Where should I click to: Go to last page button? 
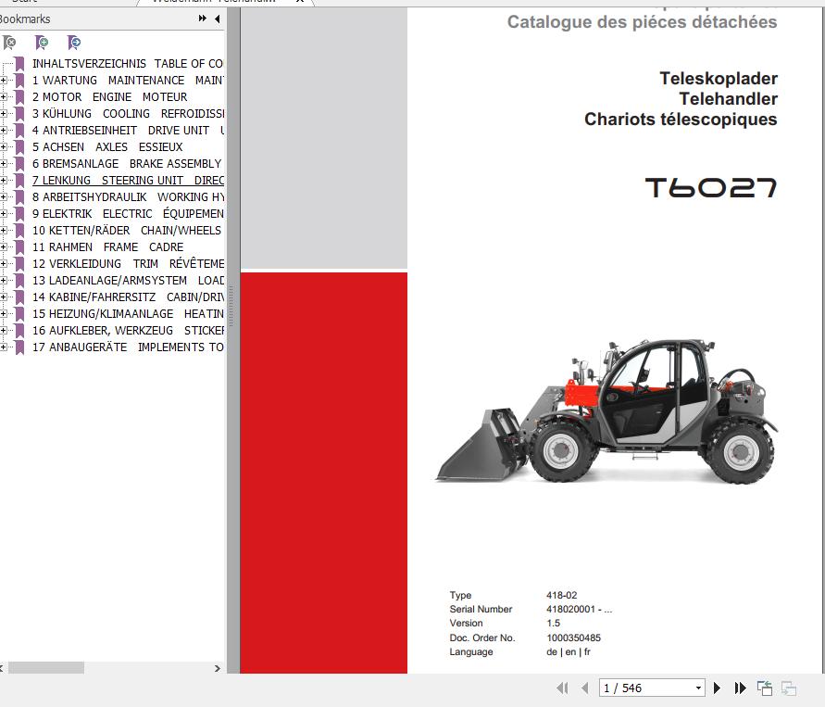741,688
